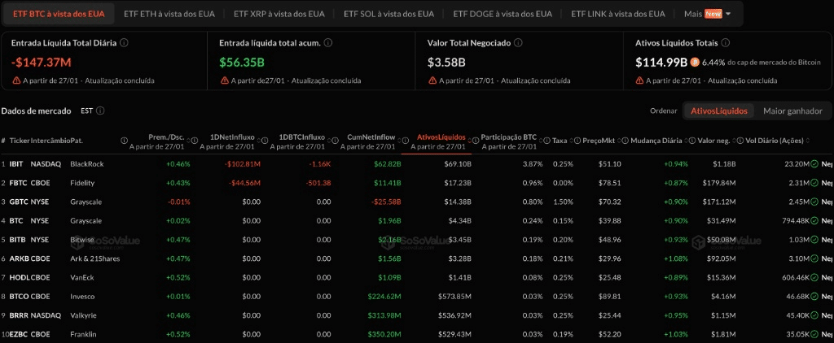Show info for Valor Total Negociado
Screen dimensions: 834x343
pyautogui.click(x=518, y=42)
